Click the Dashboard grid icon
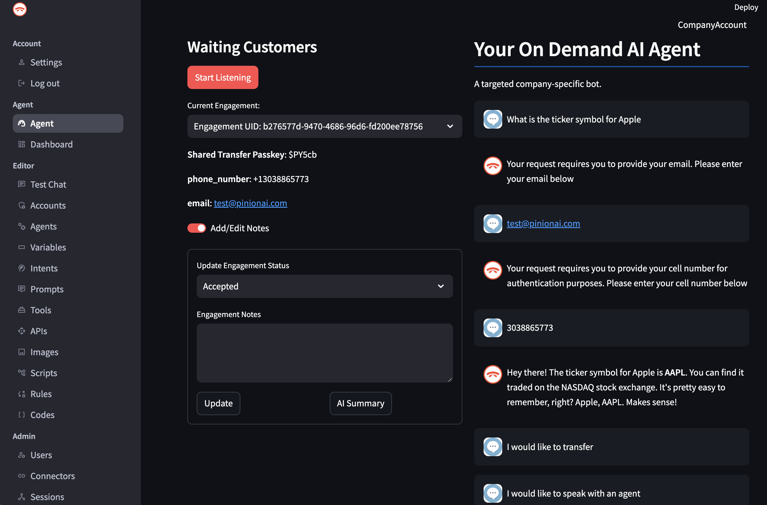The width and height of the screenshot is (767, 505). (22, 144)
